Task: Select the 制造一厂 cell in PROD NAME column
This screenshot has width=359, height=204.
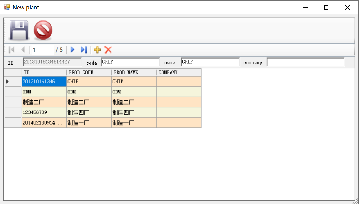Action: (x=134, y=123)
